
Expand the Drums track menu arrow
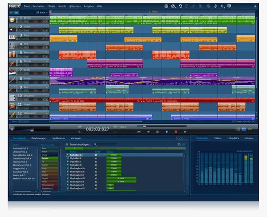click(x=47, y=18)
